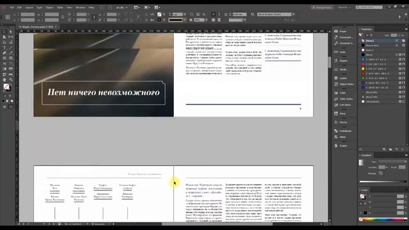Select the magenta swatch in Swatches panel
This screenshot has height=230, width=409.
[x=363, y=64]
